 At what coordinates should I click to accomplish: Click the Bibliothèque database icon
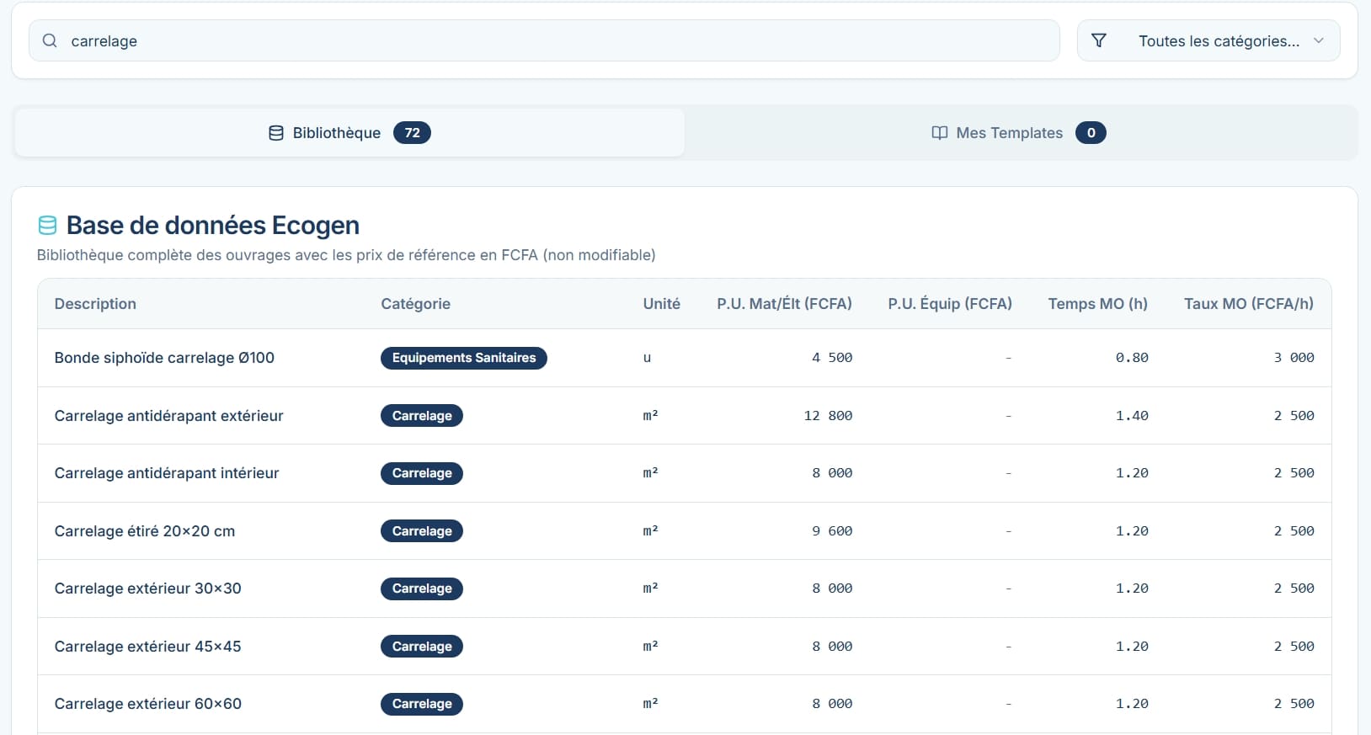[x=276, y=133]
